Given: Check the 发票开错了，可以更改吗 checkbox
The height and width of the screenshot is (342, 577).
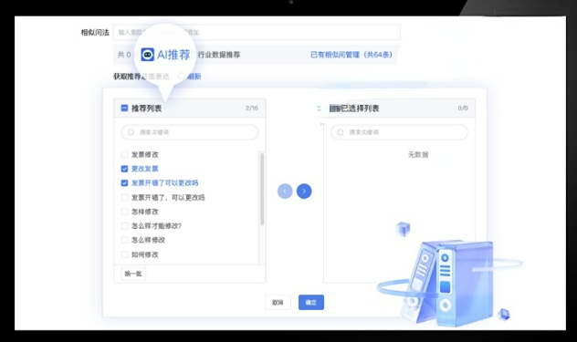Looking at the screenshot, I should (124, 198).
